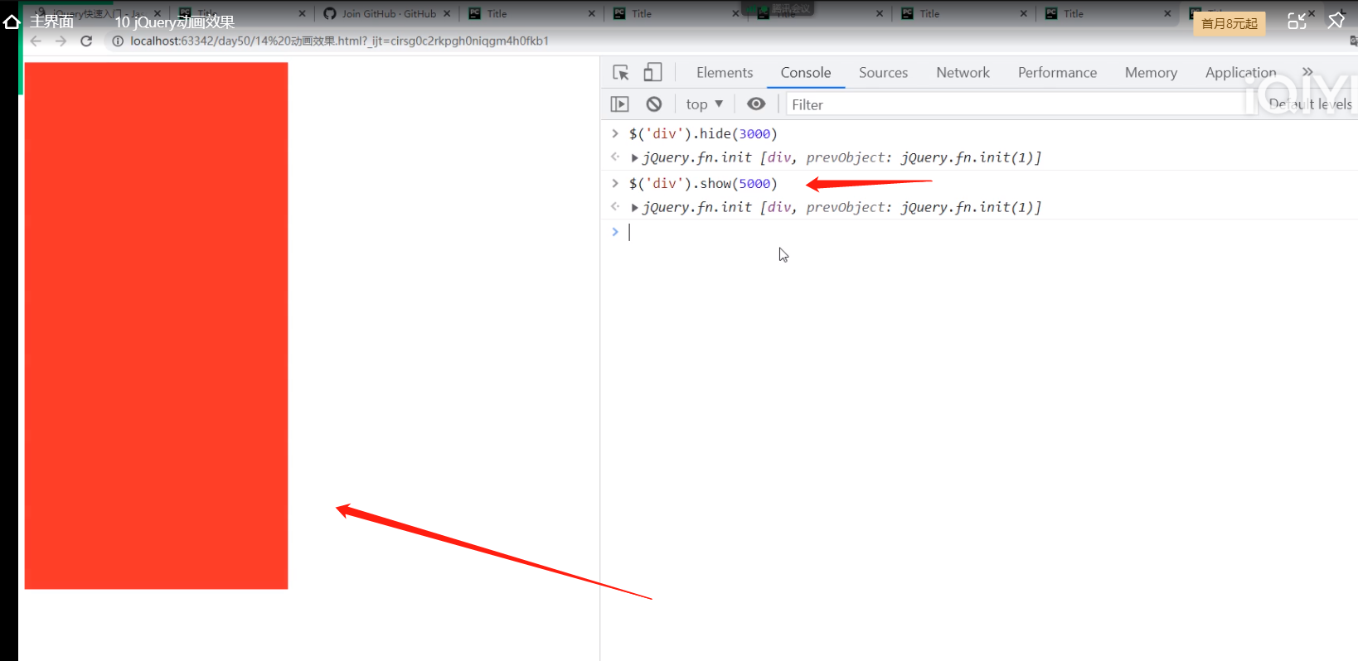Clear the console output

click(654, 104)
